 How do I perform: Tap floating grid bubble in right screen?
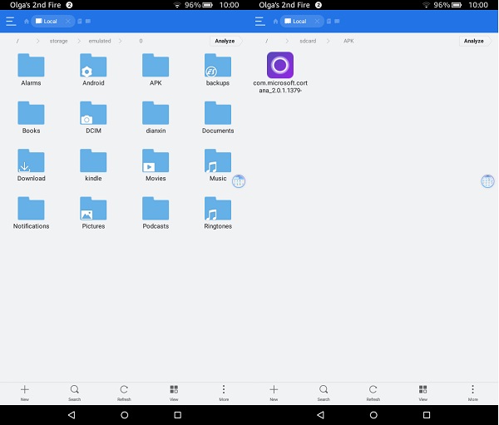point(487,181)
